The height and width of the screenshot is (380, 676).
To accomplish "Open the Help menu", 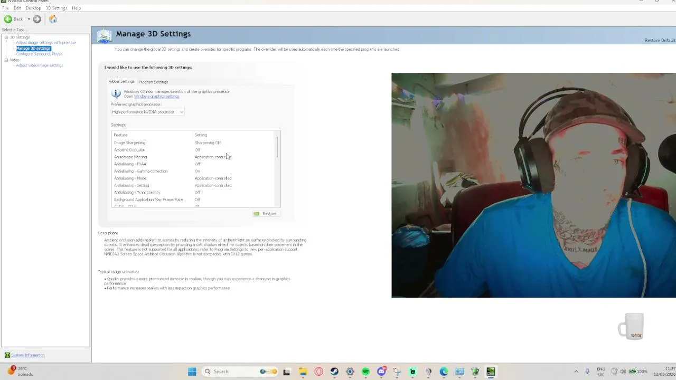I will point(77,8).
